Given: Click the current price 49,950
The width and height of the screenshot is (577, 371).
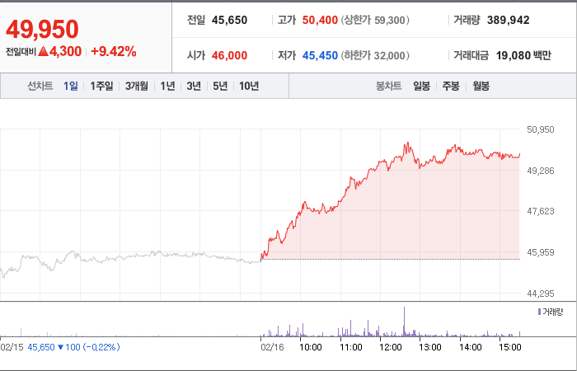Looking at the screenshot, I should [42, 30].
